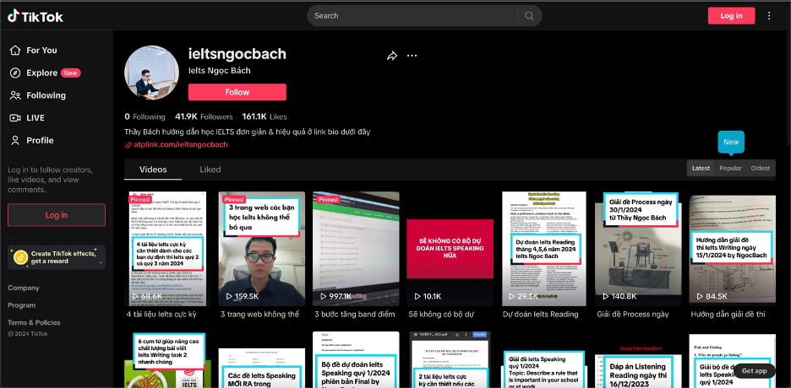
Task: Click the TikTok effects coin icon
Action: pos(20,257)
